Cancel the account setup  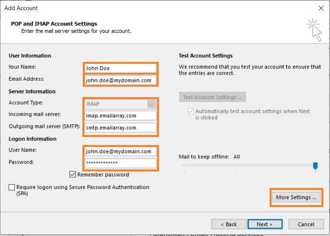306,224
